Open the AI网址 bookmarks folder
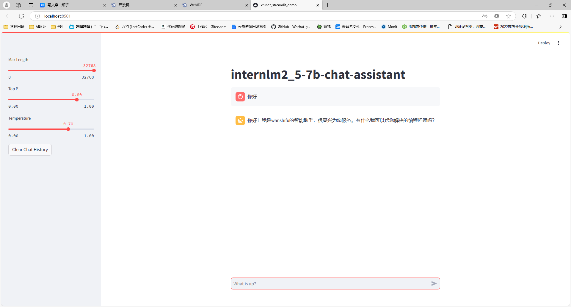This screenshot has height=307, width=571. tap(38, 27)
